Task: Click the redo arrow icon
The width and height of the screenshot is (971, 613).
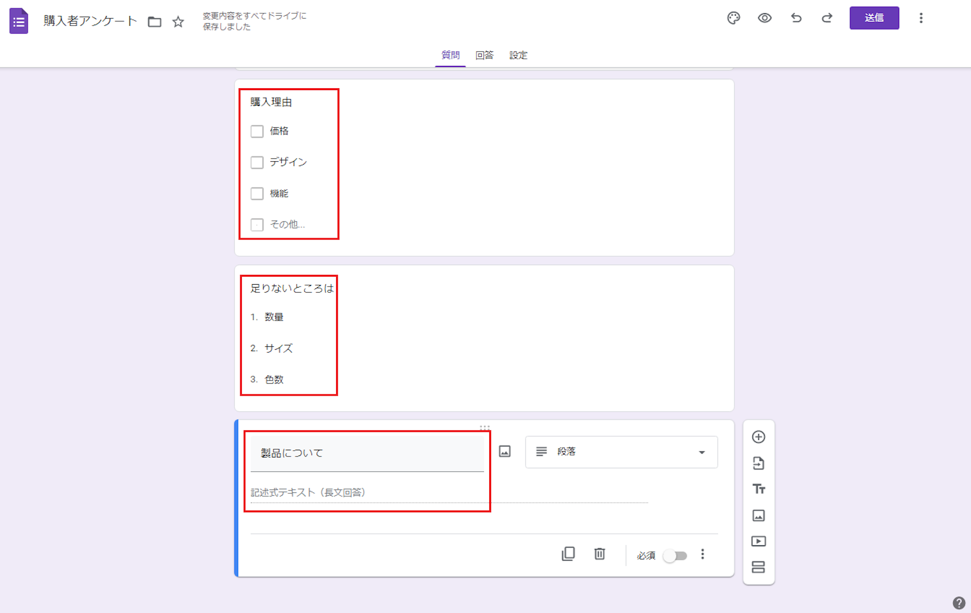Action: point(827,18)
